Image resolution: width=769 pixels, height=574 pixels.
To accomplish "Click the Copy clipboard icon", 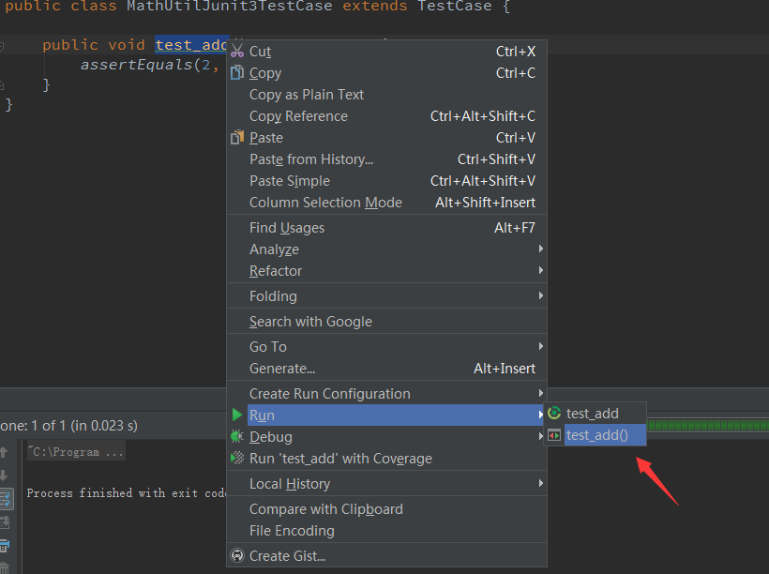I will [x=237, y=72].
